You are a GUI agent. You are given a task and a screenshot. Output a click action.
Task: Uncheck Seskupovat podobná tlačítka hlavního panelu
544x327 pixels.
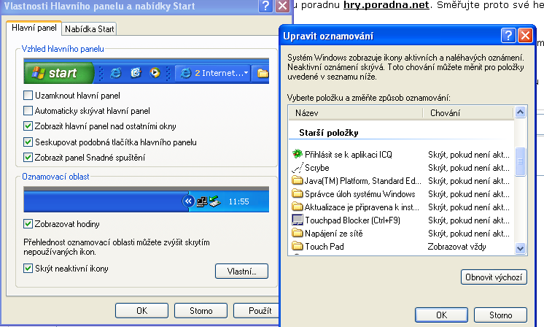coord(28,142)
